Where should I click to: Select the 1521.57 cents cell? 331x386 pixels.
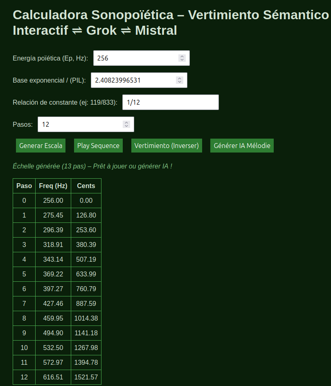pyautogui.click(x=86, y=377)
